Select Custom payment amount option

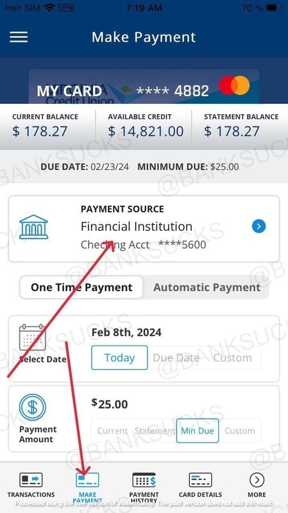coord(240,430)
